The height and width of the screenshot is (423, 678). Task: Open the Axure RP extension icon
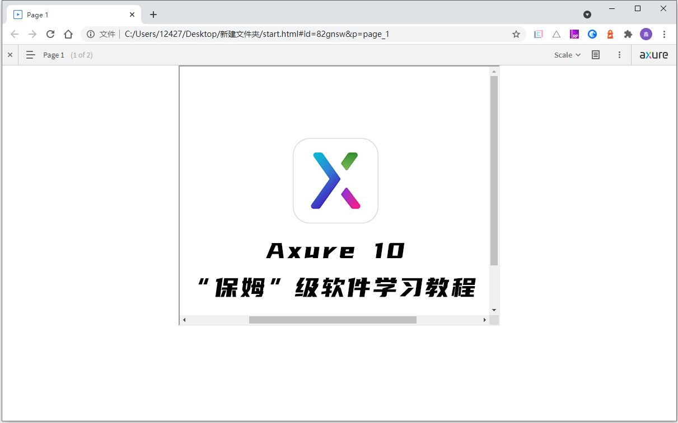[x=574, y=34]
